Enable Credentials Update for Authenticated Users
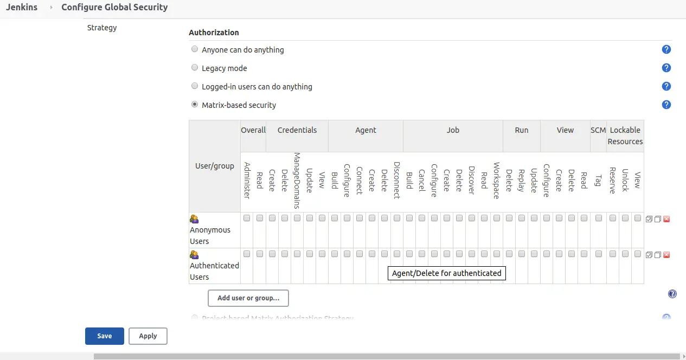The height and width of the screenshot is (360, 686). (310, 254)
